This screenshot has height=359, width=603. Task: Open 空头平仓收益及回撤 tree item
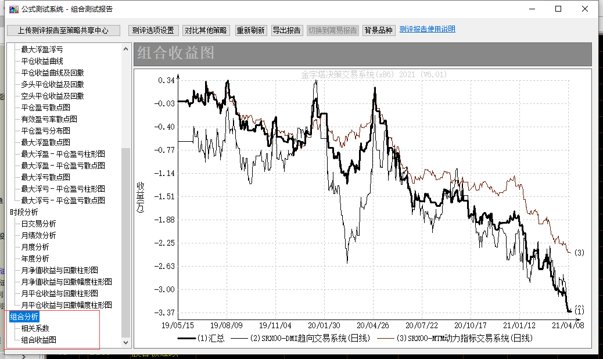point(52,96)
